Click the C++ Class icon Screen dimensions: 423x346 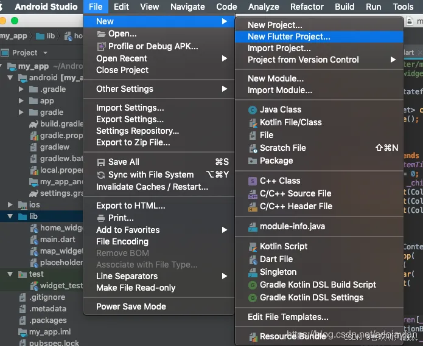click(x=252, y=181)
